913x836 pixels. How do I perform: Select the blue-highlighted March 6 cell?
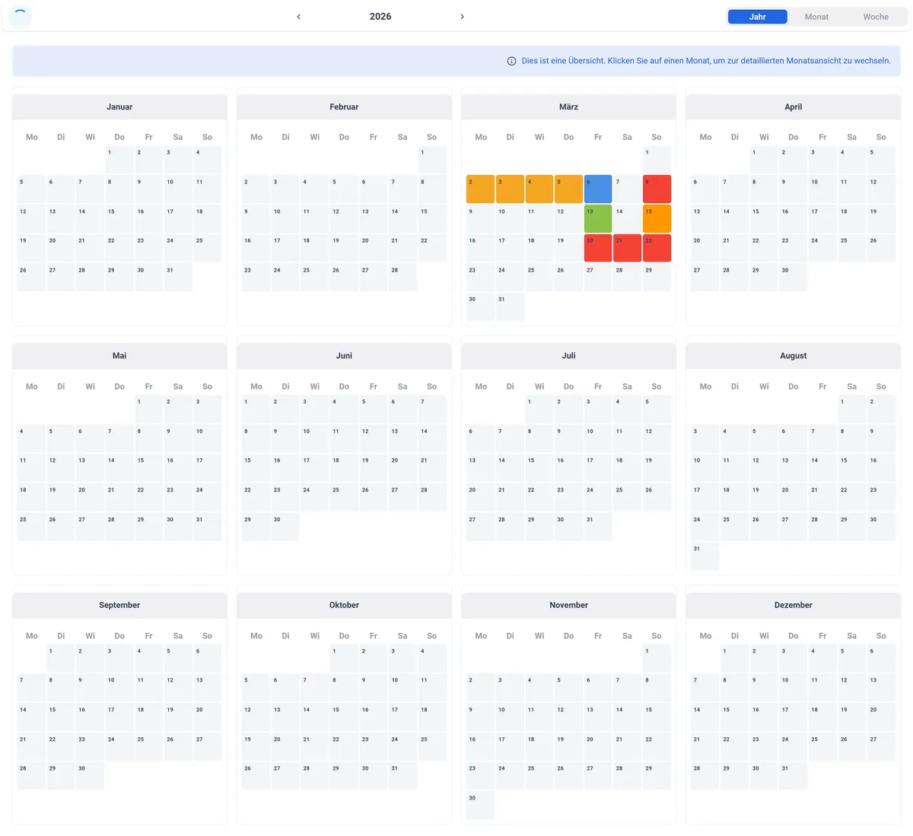pos(598,189)
